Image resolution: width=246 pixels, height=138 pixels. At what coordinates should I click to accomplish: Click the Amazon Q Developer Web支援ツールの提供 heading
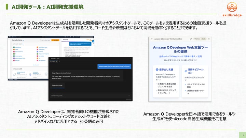point(180,49)
